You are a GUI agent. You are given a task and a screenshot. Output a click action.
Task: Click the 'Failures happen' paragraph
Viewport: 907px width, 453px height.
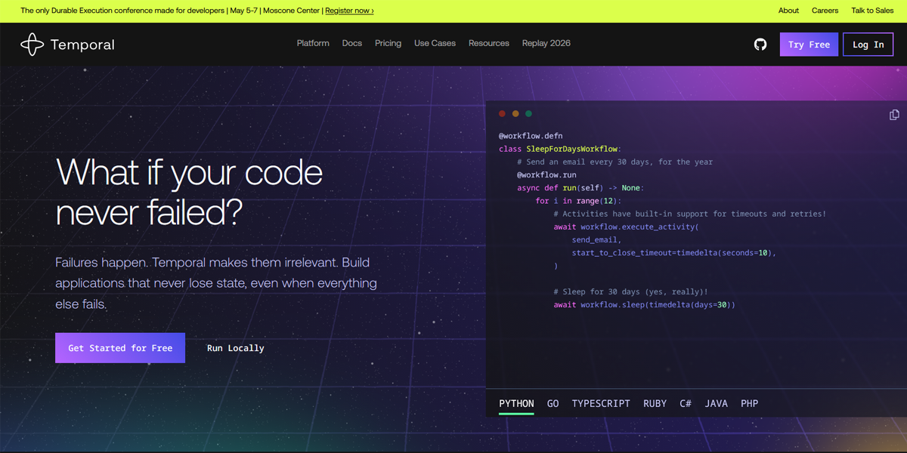tap(216, 283)
